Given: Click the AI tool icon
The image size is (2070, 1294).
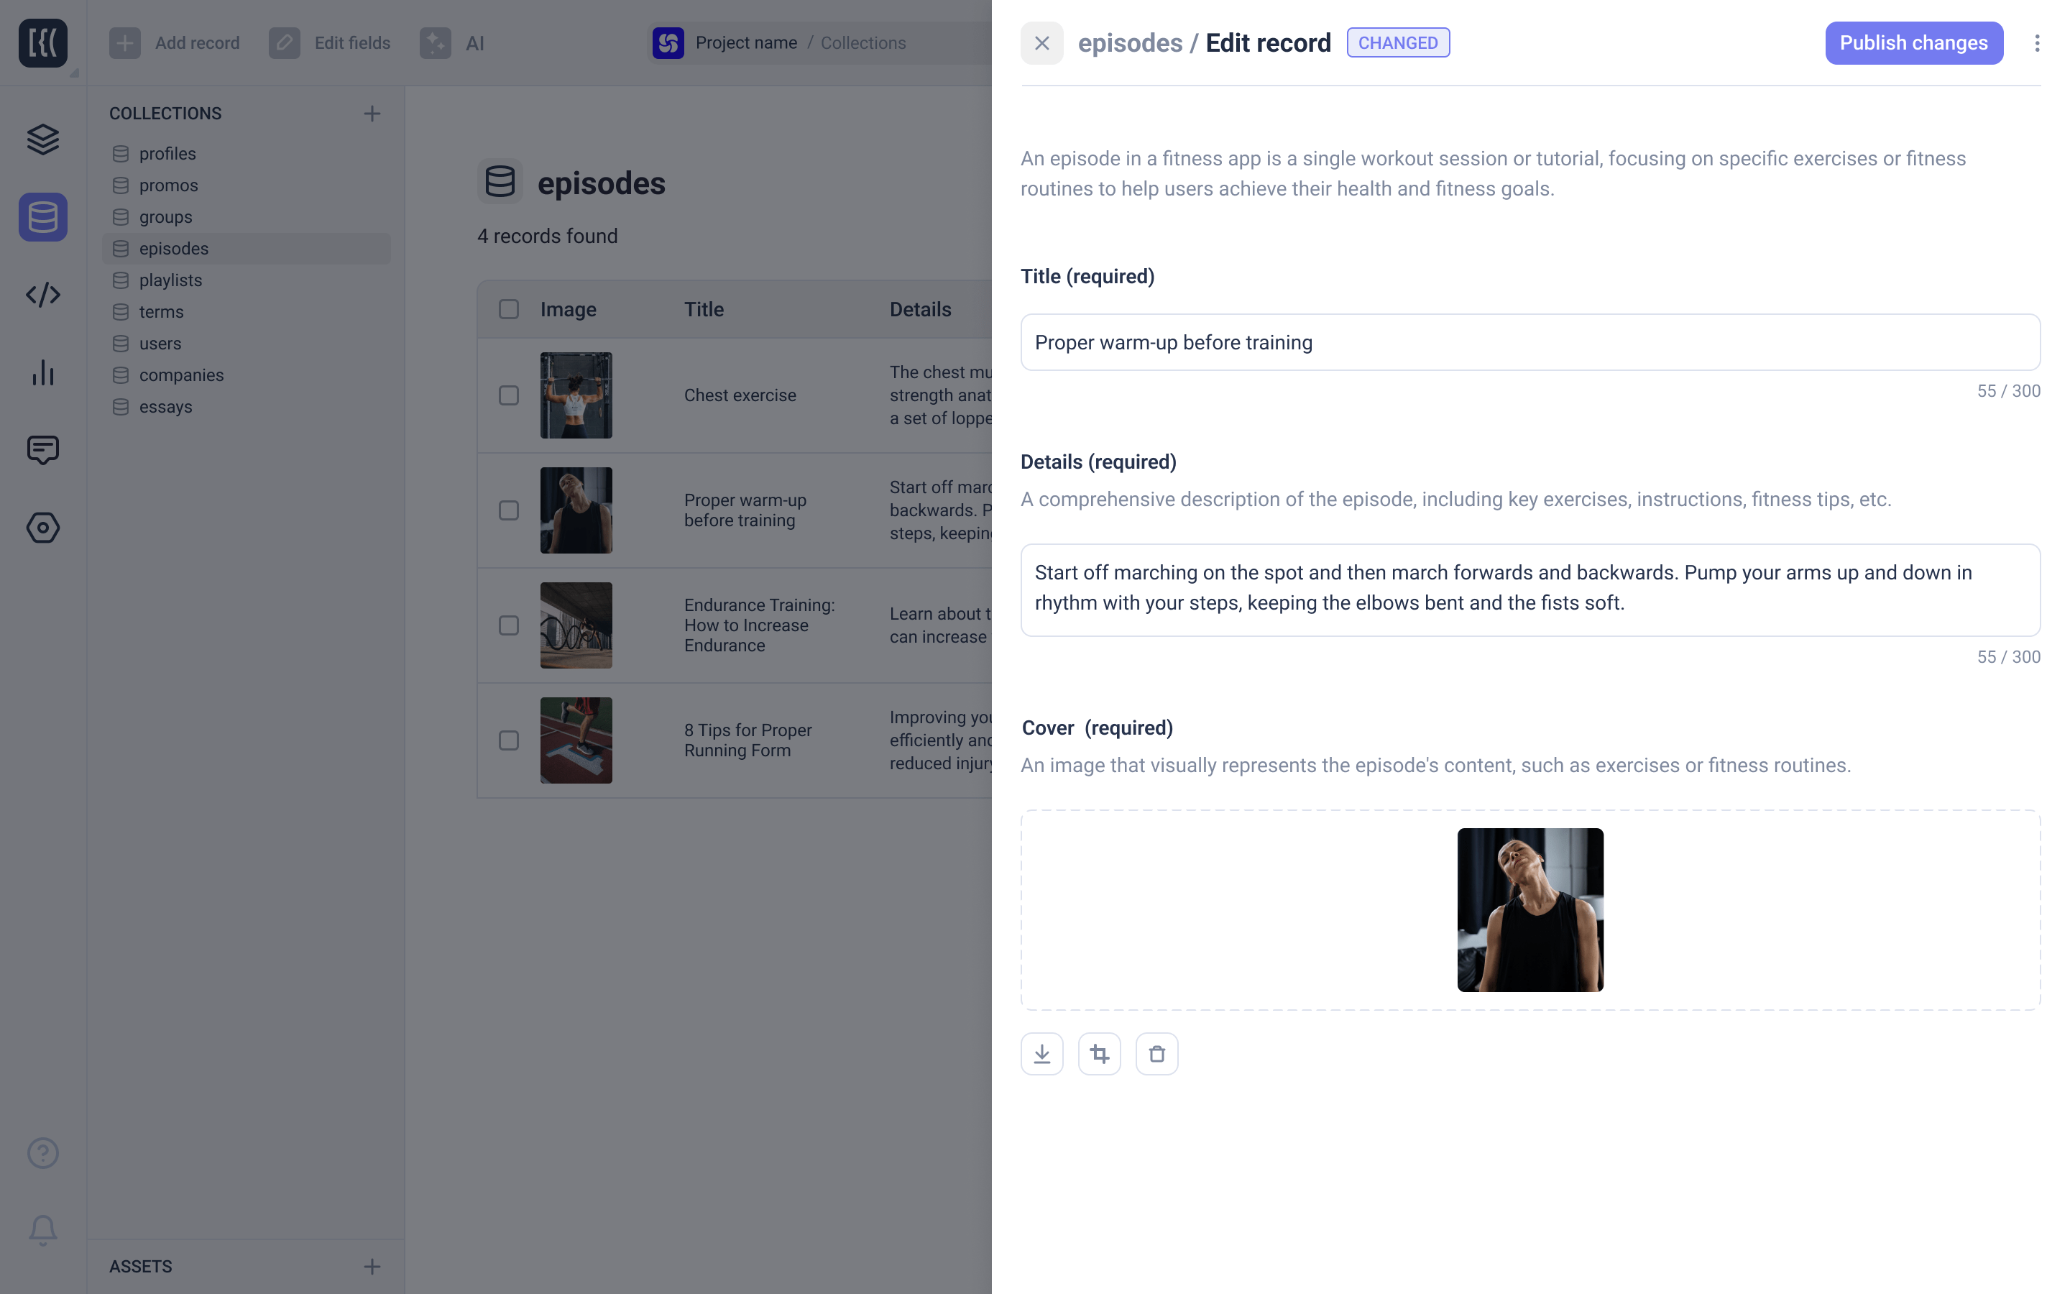Looking at the screenshot, I should pos(438,42).
